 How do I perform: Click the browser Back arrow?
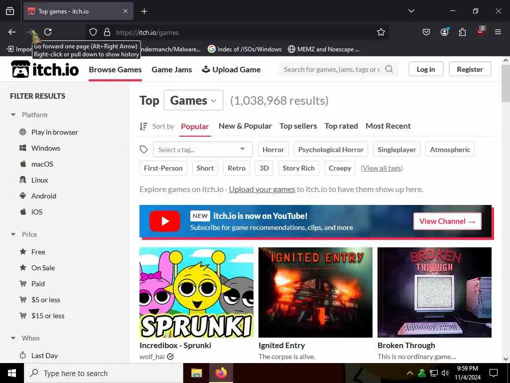(x=12, y=32)
